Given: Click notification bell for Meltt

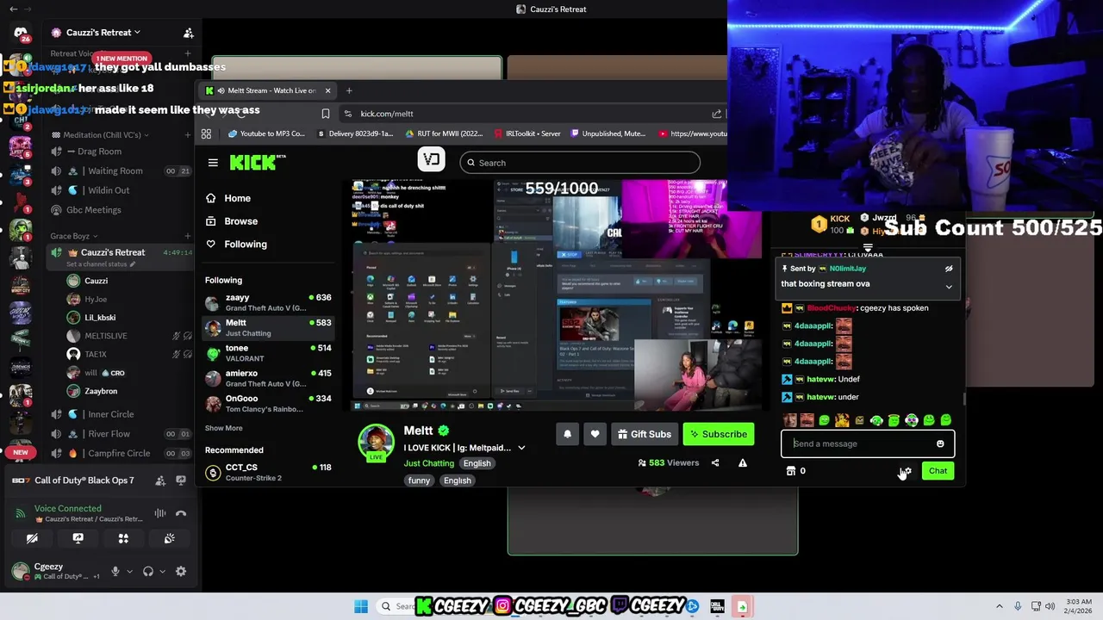Looking at the screenshot, I should click(x=567, y=434).
